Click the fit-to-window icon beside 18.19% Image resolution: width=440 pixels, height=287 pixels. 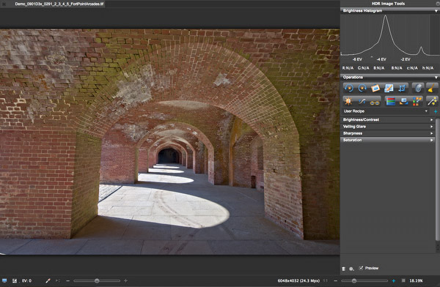pos(403,280)
